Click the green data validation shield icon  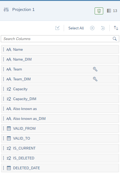point(99,11)
